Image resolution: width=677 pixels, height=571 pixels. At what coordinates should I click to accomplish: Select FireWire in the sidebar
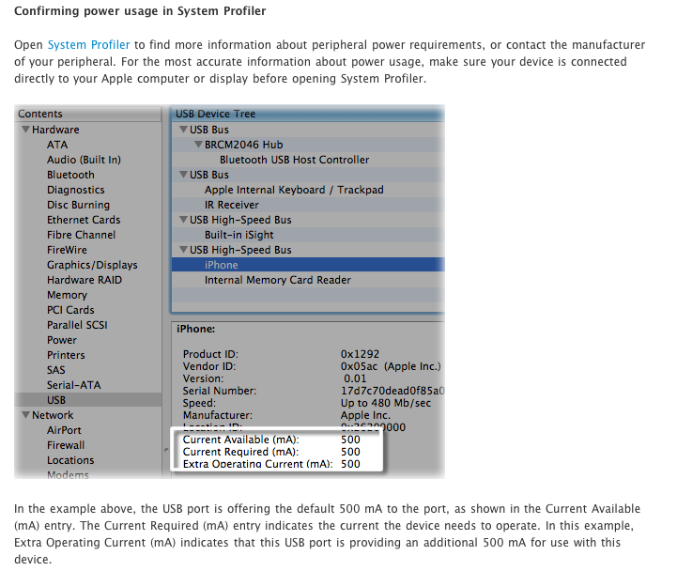click(67, 250)
